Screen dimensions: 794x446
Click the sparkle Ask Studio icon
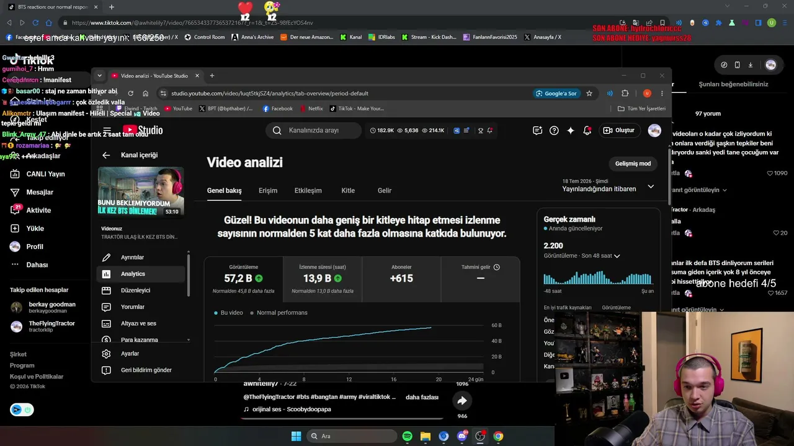[x=571, y=130]
